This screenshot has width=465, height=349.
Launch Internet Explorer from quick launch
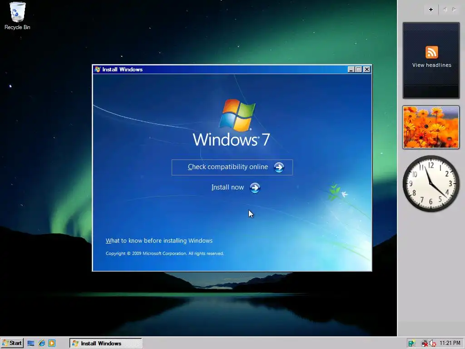pyautogui.click(x=41, y=344)
